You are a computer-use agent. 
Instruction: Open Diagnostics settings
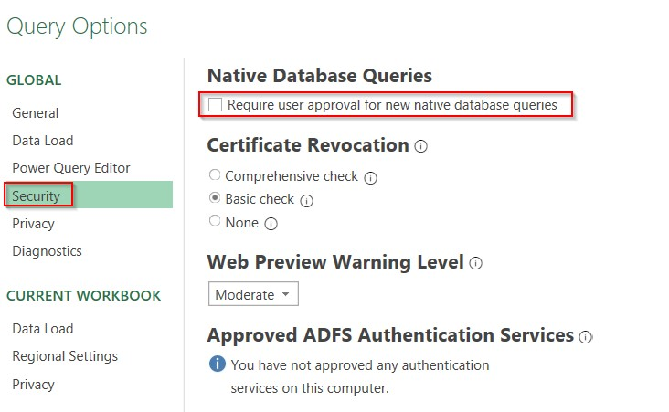(x=47, y=251)
